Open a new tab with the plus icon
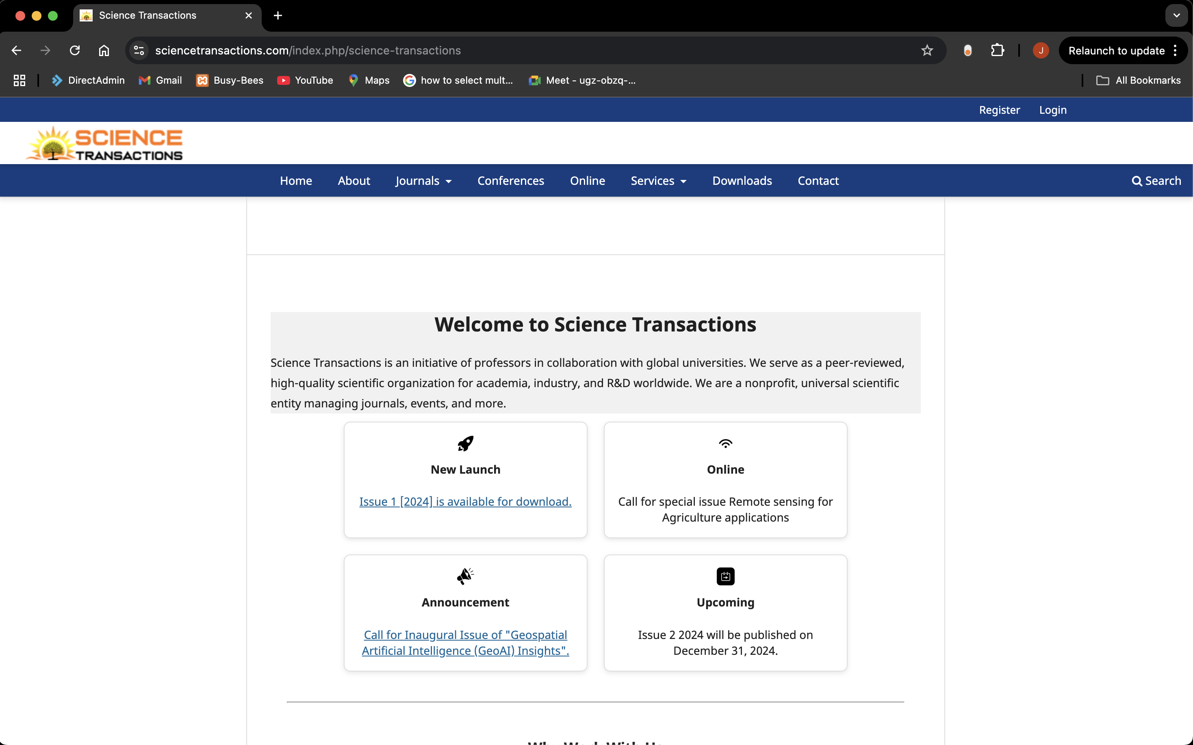The image size is (1193, 745). [278, 15]
